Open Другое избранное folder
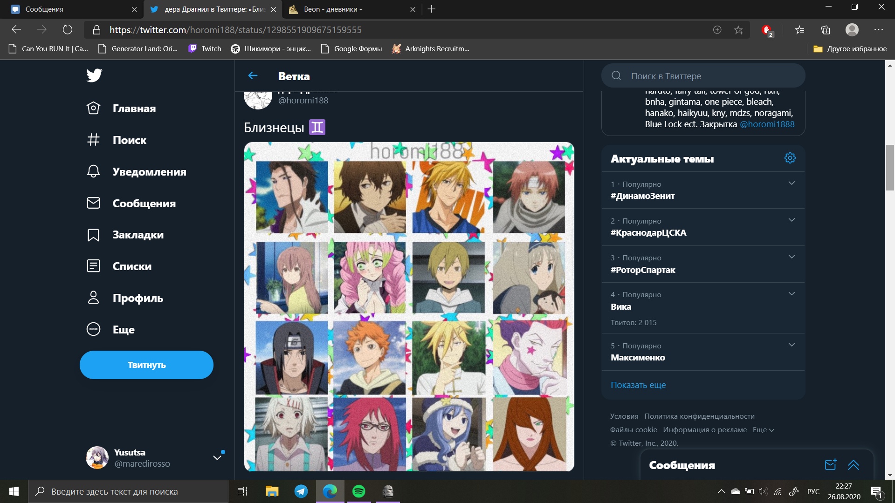 (x=850, y=48)
